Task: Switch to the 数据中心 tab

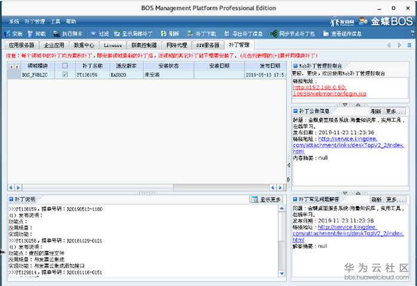Action: 84,45
